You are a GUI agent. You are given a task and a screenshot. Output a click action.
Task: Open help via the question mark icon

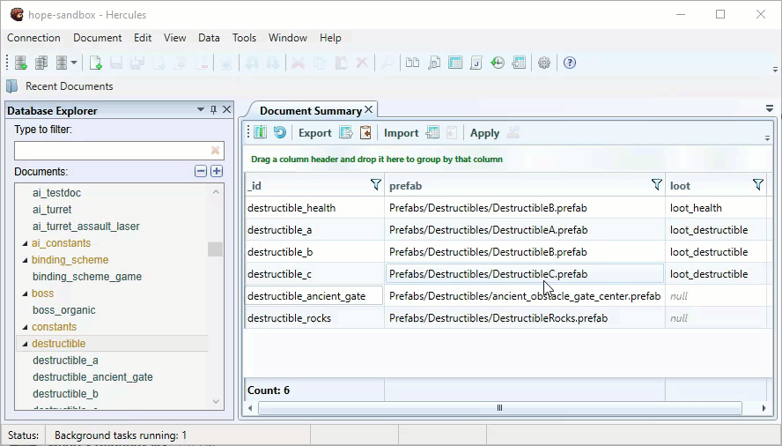click(570, 63)
